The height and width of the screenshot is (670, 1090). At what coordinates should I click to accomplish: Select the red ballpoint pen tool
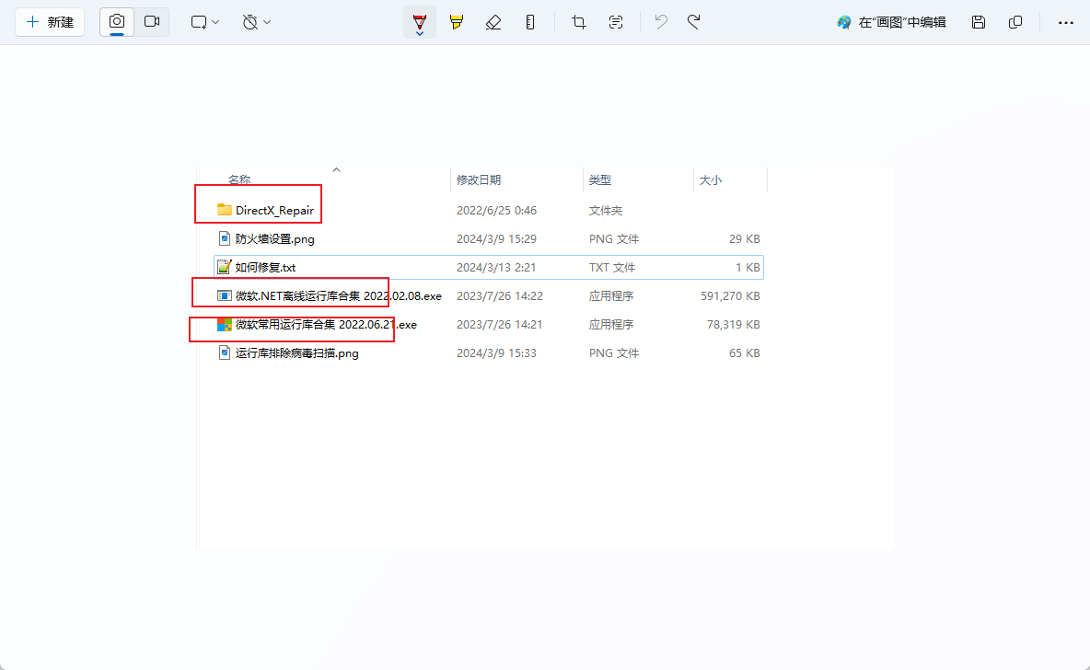pos(419,22)
